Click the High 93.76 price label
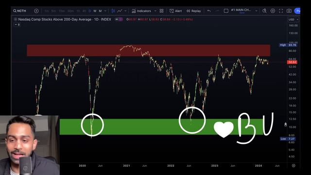This screenshot has height=175, width=311. click(288, 45)
